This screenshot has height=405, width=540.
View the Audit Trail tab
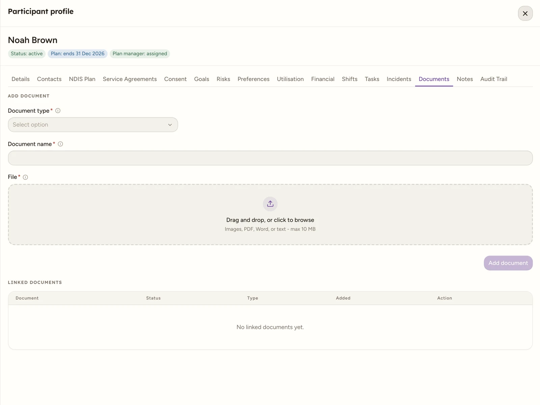click(494, 79)
